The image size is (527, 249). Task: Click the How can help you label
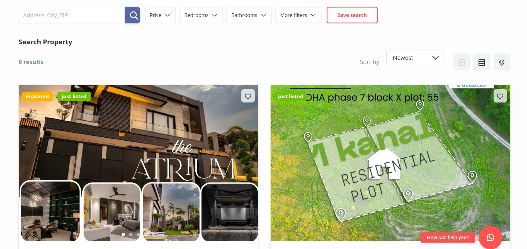pos(448,238)
